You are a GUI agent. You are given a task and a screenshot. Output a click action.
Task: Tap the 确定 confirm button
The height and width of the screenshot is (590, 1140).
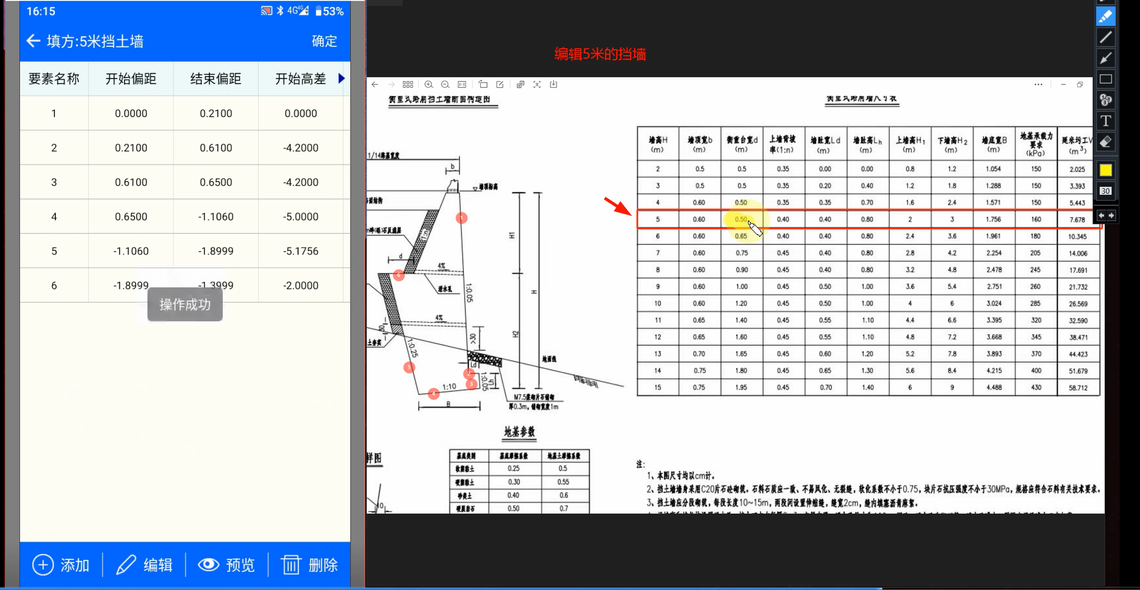324,41
